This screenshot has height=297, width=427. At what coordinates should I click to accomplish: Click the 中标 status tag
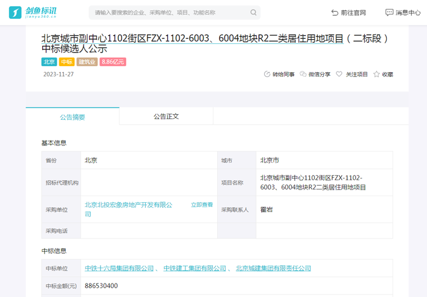(x=66, y=62)
